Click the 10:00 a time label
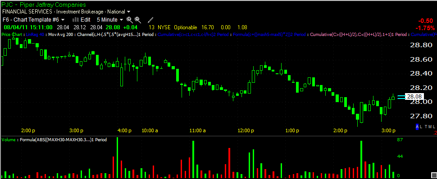Image resolution: width=437 pixels, height=179 pixels. click(150, 130)
